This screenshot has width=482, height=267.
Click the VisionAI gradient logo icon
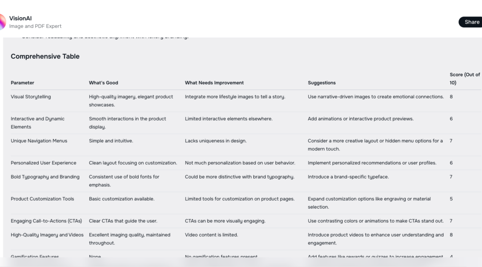click(x=2, y=22)
